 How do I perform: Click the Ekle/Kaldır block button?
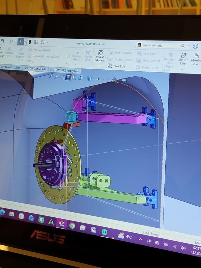point(147,53)
